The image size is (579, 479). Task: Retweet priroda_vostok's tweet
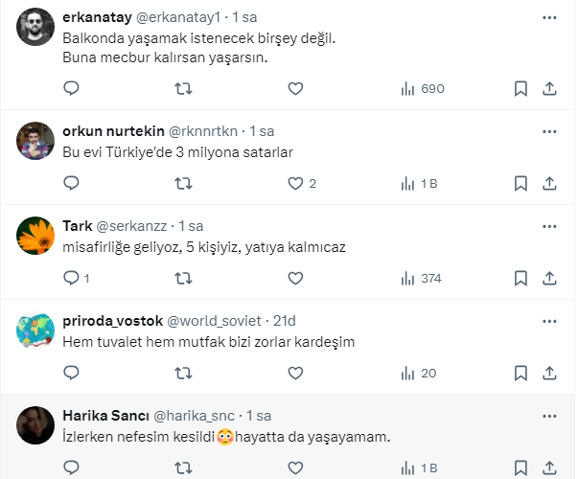click(x=183, y=373)
